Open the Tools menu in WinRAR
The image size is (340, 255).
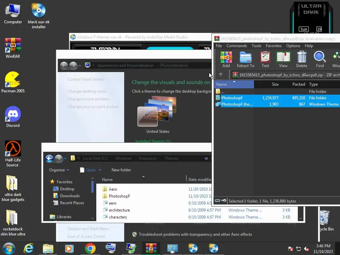click(x=256, y=46)
